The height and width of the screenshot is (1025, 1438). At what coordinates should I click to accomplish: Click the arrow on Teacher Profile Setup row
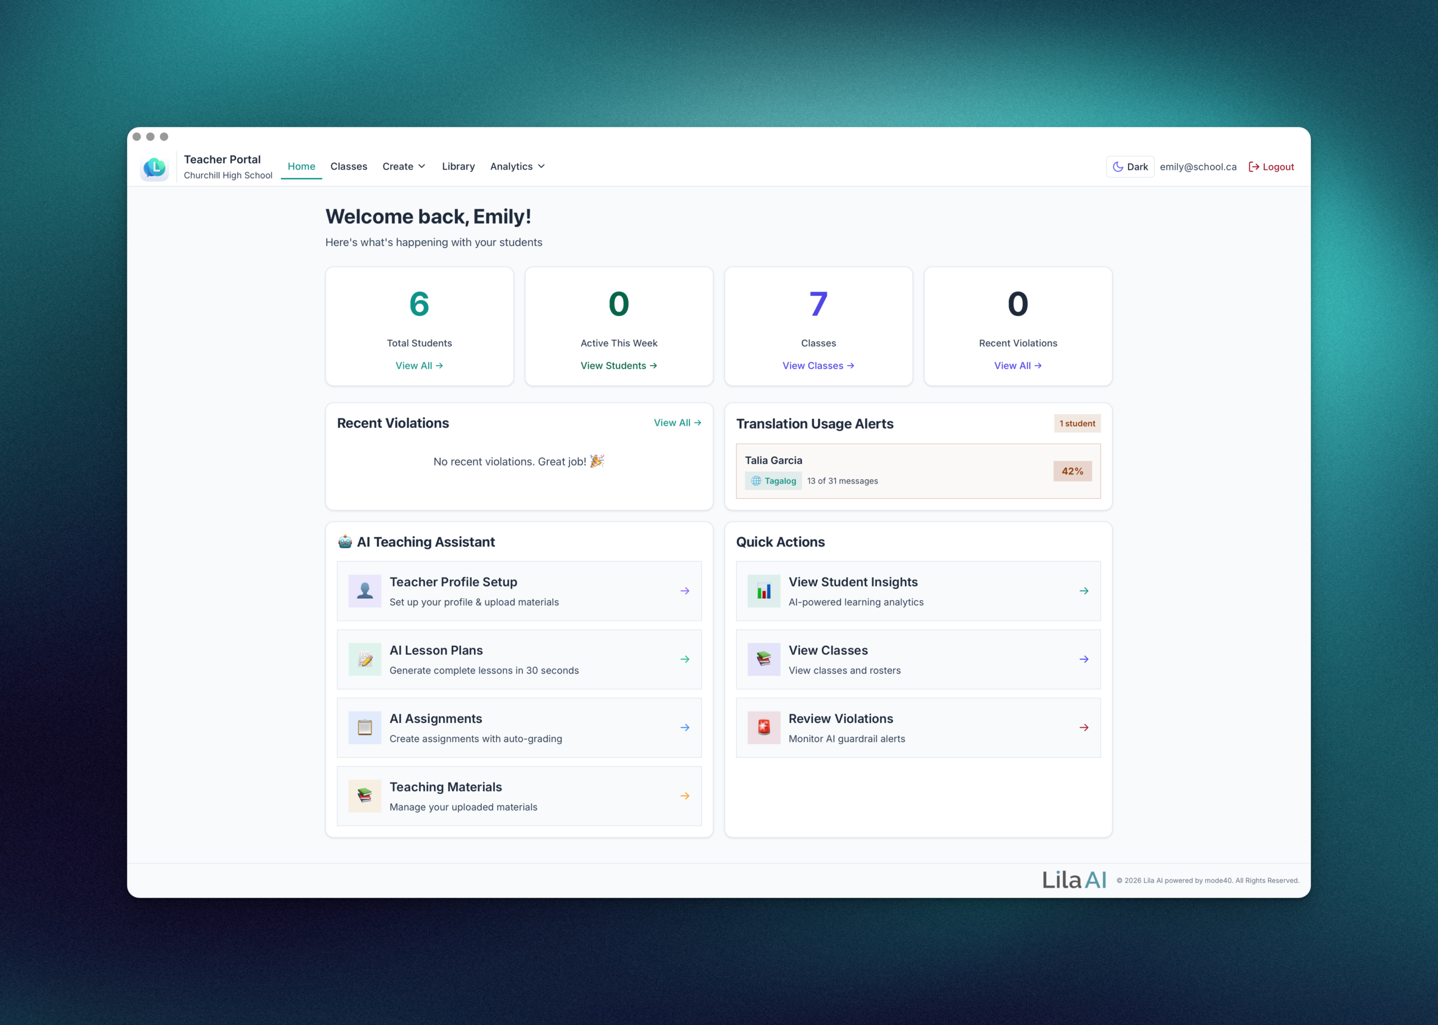pyautogui.click(x=685, y=591)
